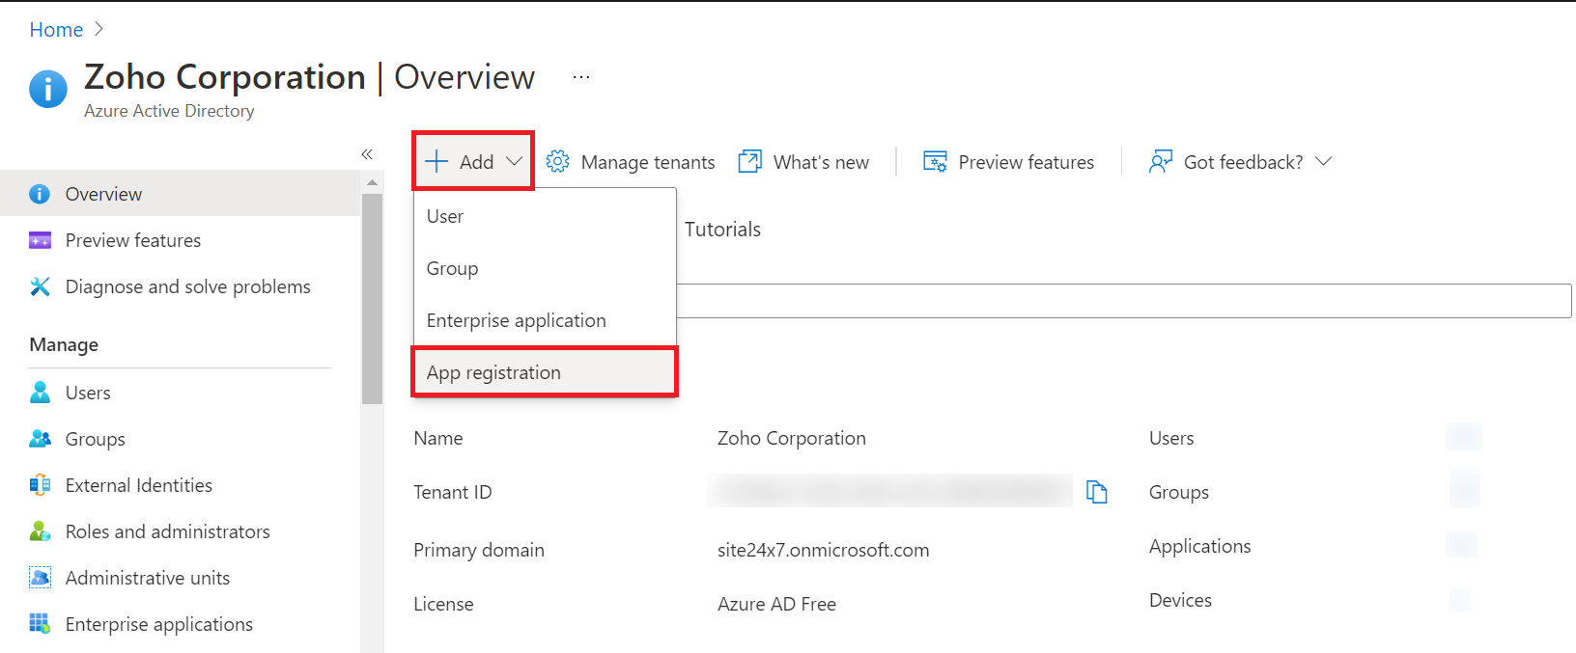Image resolution: width=1576 pixels, height=653 pixels.
Task: Collapse the sidebar with the double chevron
Action: coord(367,154)
